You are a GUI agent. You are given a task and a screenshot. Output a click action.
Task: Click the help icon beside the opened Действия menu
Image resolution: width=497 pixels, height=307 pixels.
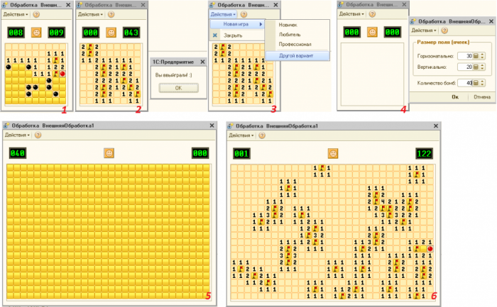coord(244,14)
